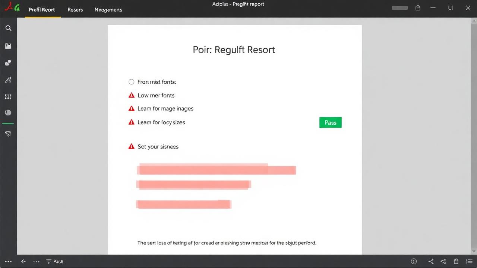This screenshot has width=477, height=268.
Task: Open the Resers tab
Action: [75, 10]
